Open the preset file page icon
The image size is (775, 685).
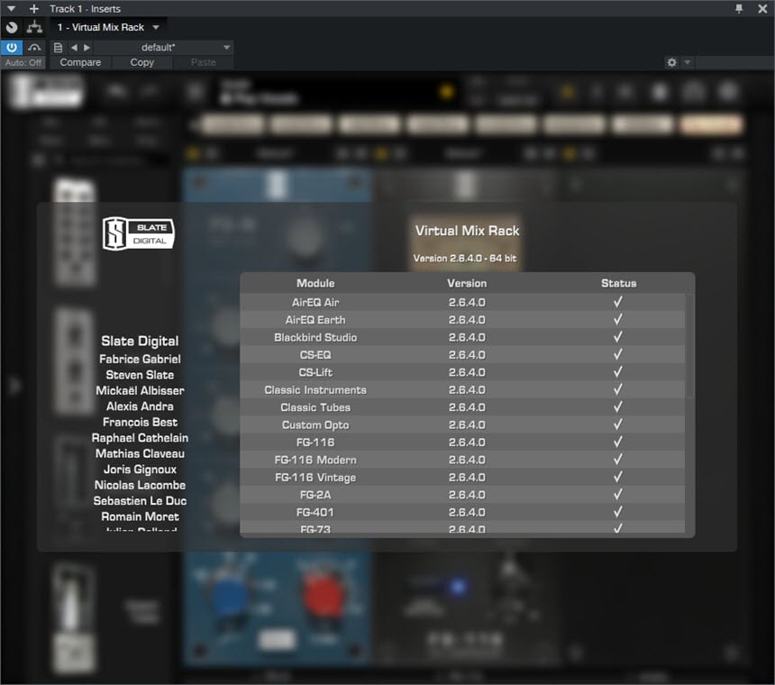coord(58,48)
